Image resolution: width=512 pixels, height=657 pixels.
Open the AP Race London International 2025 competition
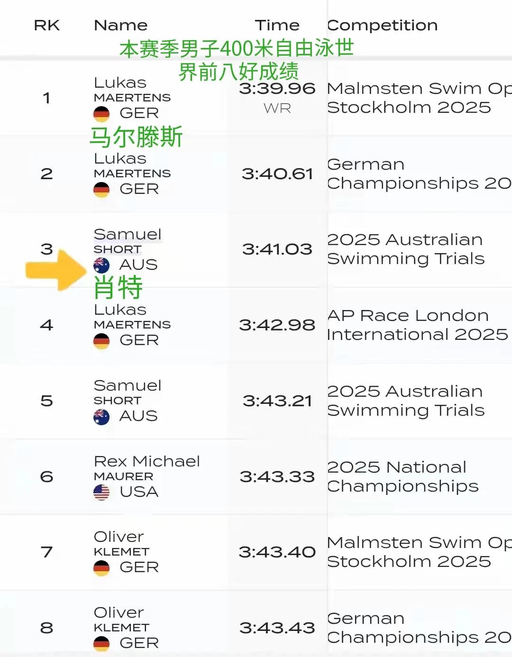pyautogui.click(x=417, y=325)
